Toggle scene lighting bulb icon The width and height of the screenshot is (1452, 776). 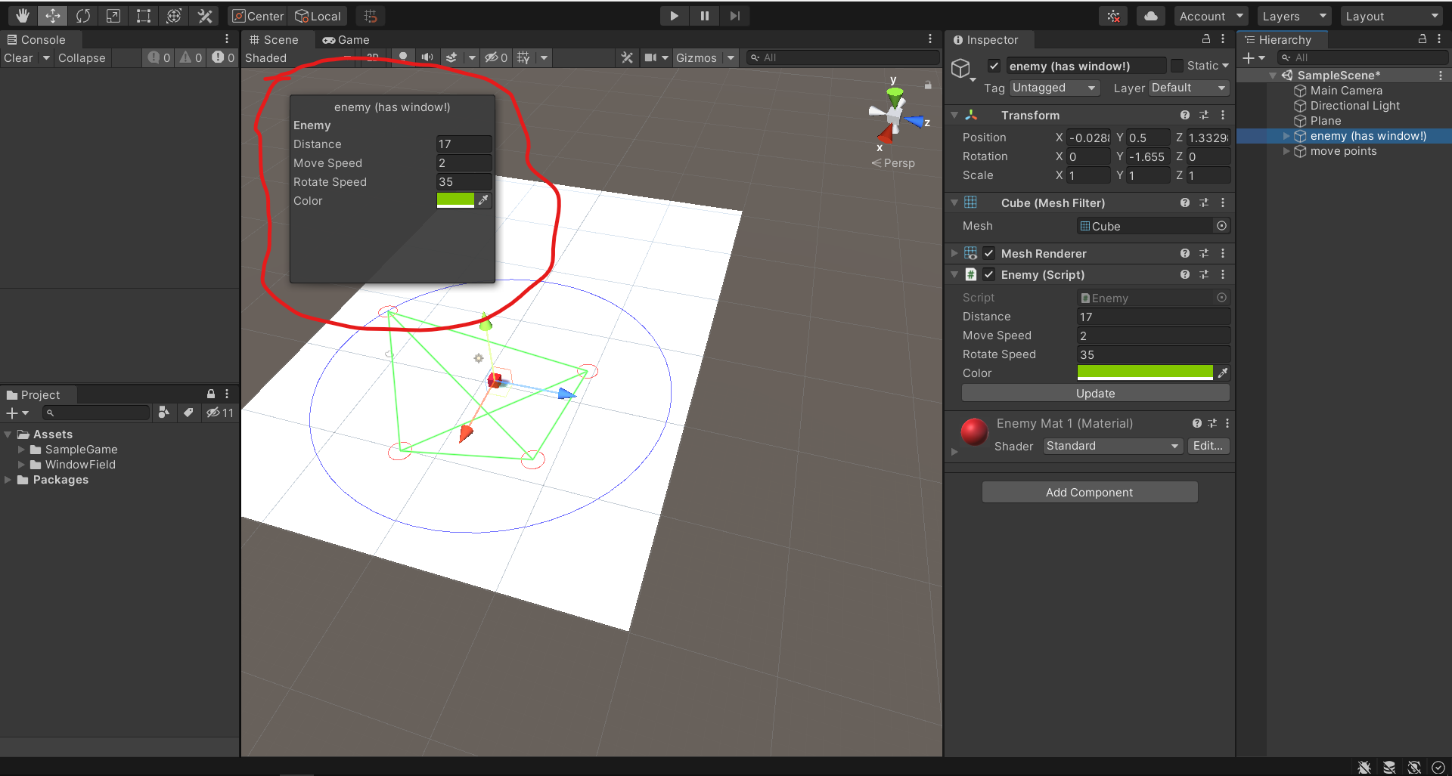(403, 57)
